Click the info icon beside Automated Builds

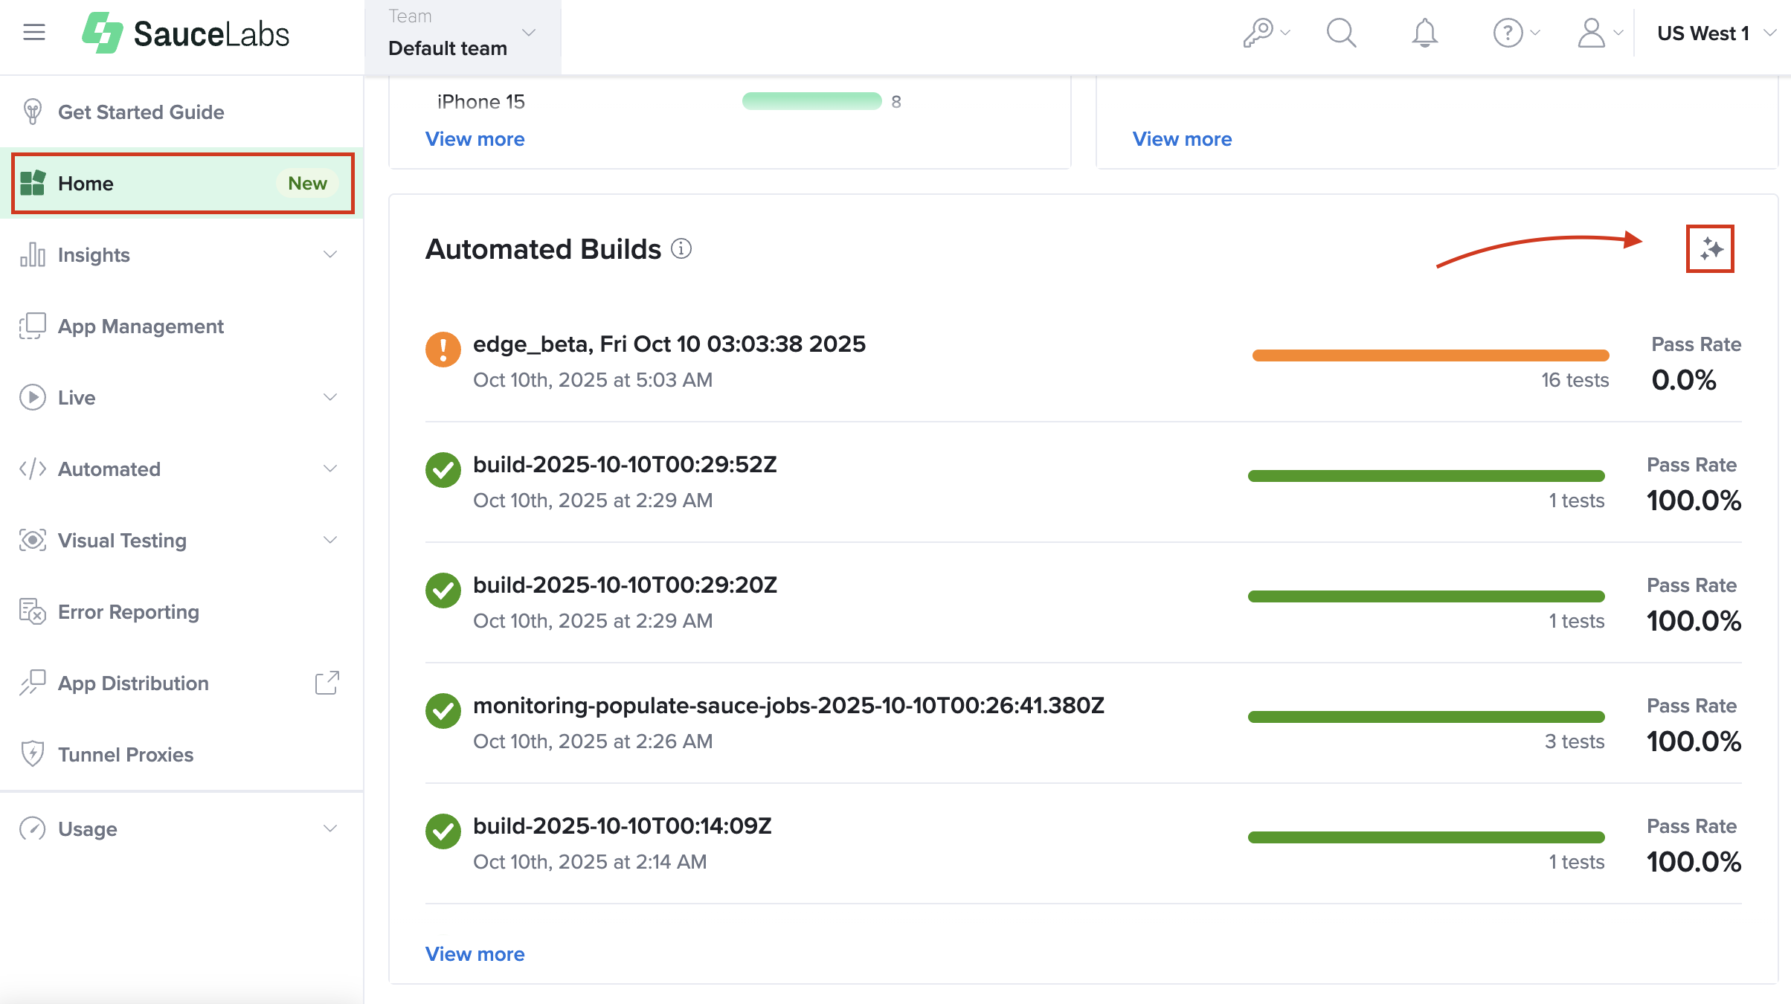[x=681, y=249]
